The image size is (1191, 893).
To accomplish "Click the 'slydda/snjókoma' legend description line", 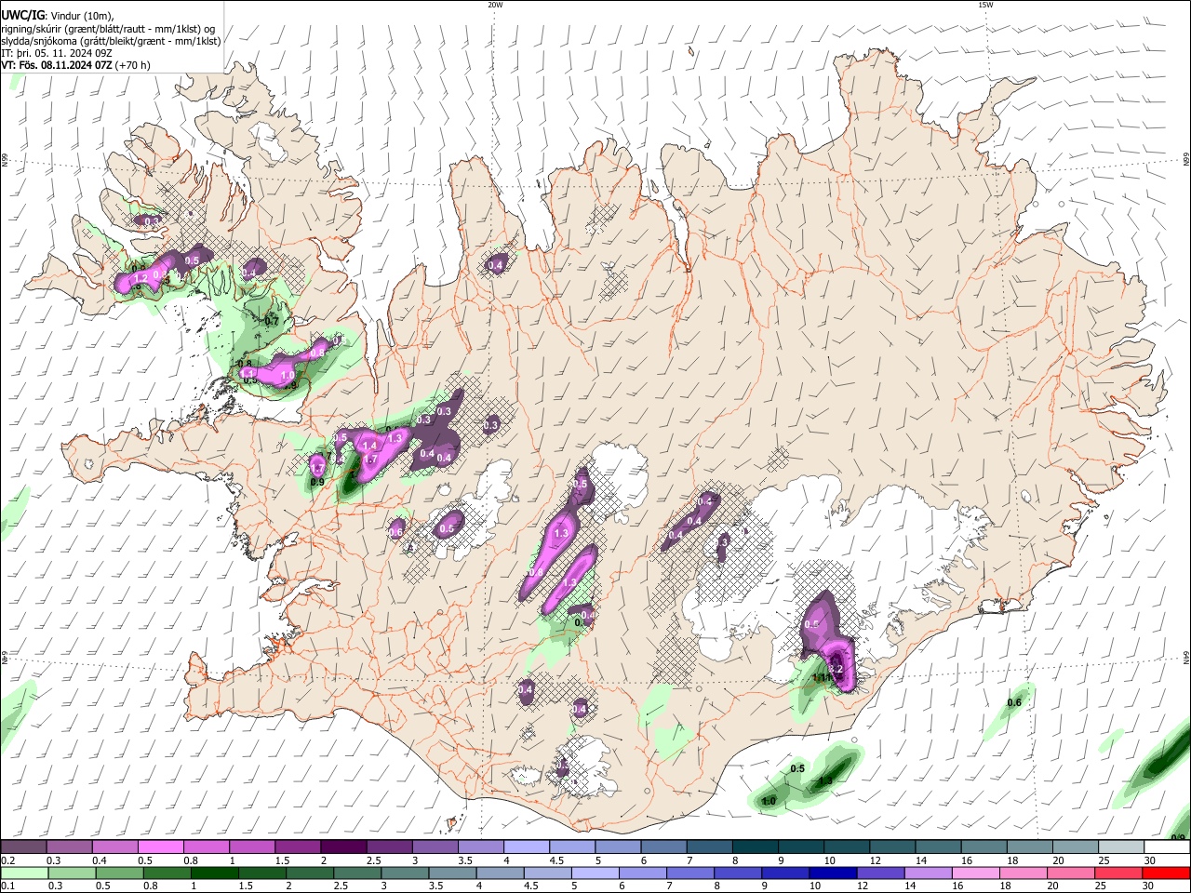I will point(112,41).
